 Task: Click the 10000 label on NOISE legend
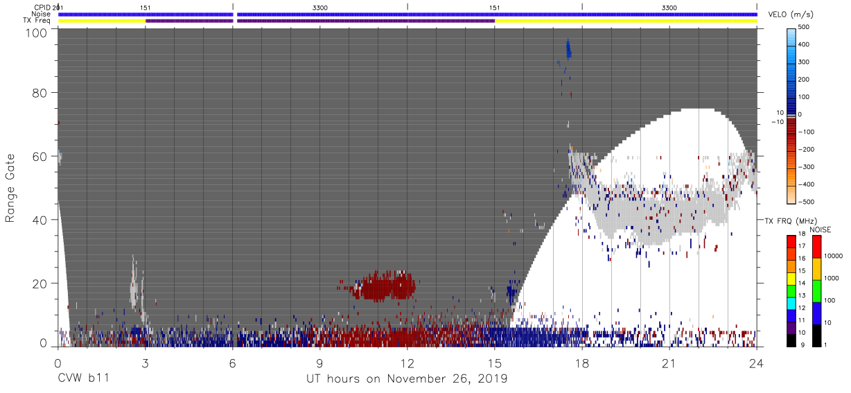[x=834, y=256]
